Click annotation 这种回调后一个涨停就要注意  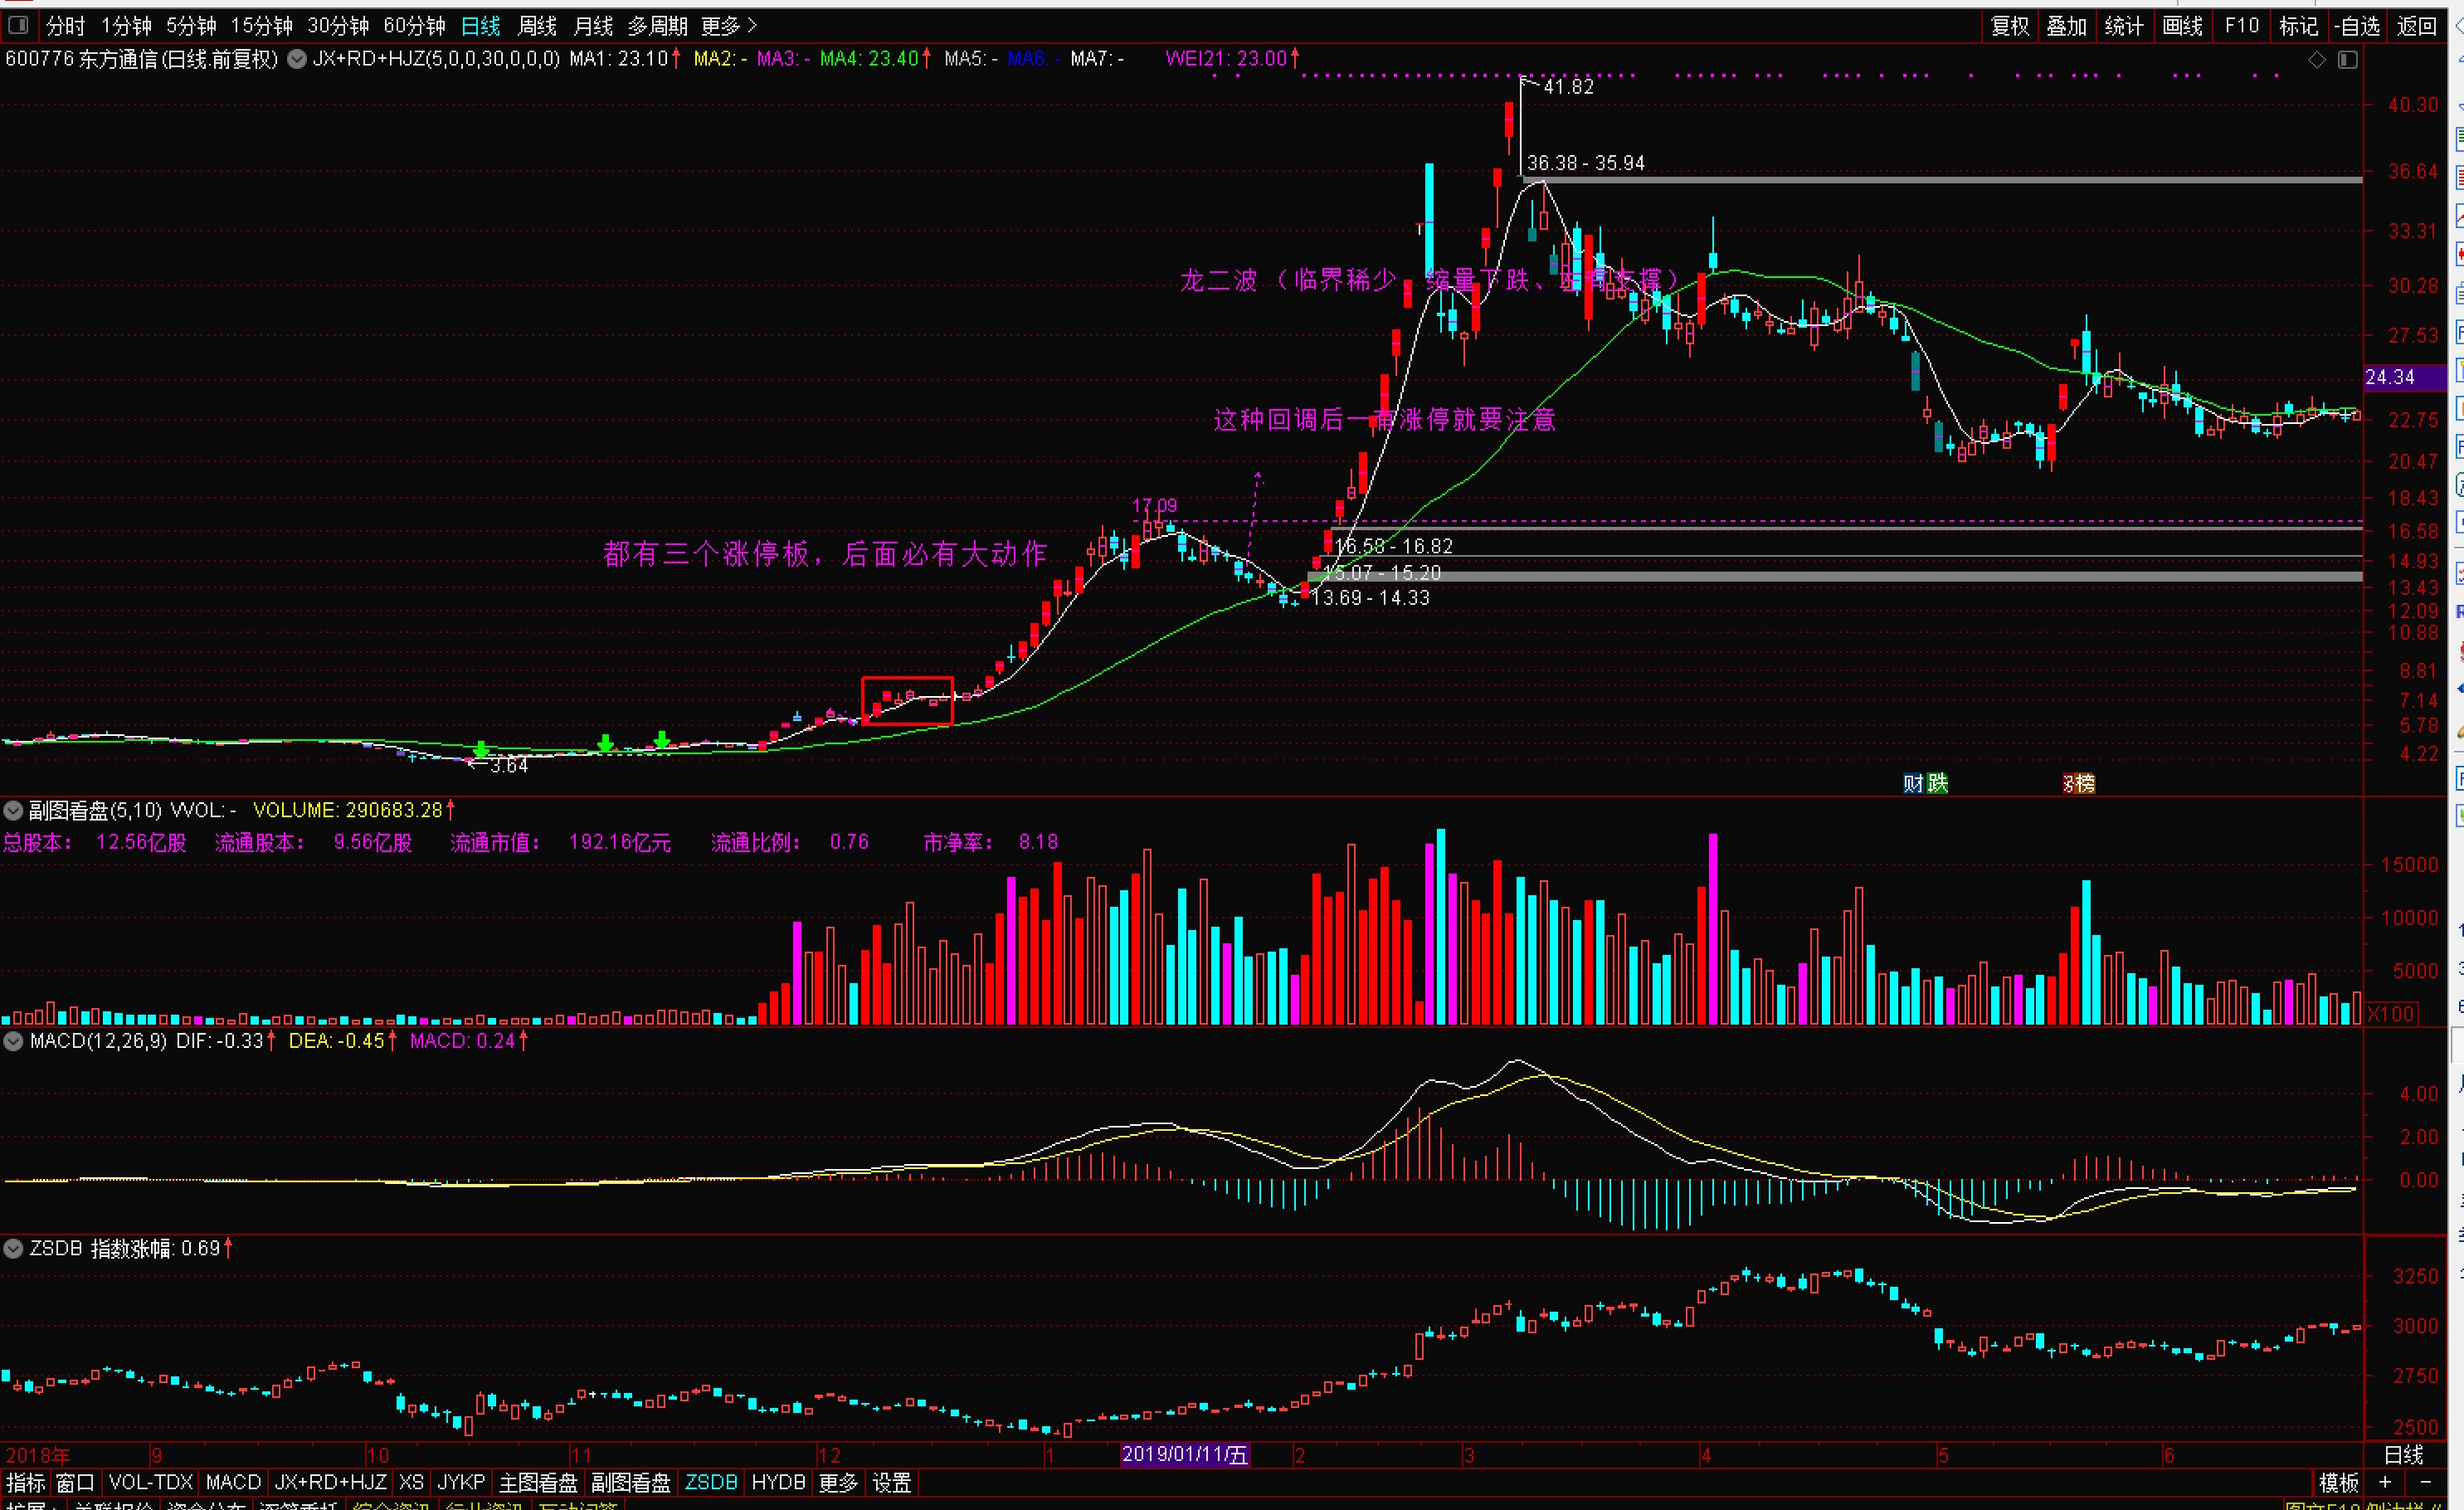(x=1385, y=420)
